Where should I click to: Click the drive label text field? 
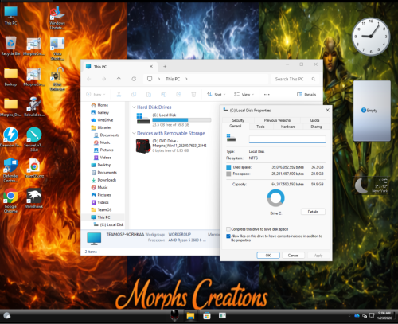pos(287,139)
